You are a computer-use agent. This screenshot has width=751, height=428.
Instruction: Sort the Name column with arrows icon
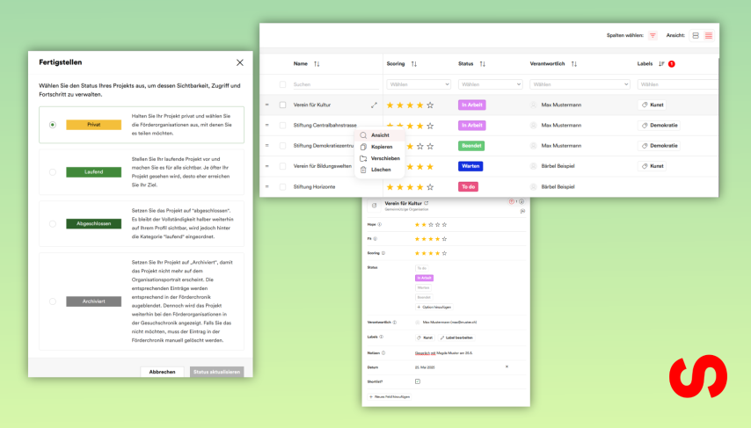pos(317,64)
